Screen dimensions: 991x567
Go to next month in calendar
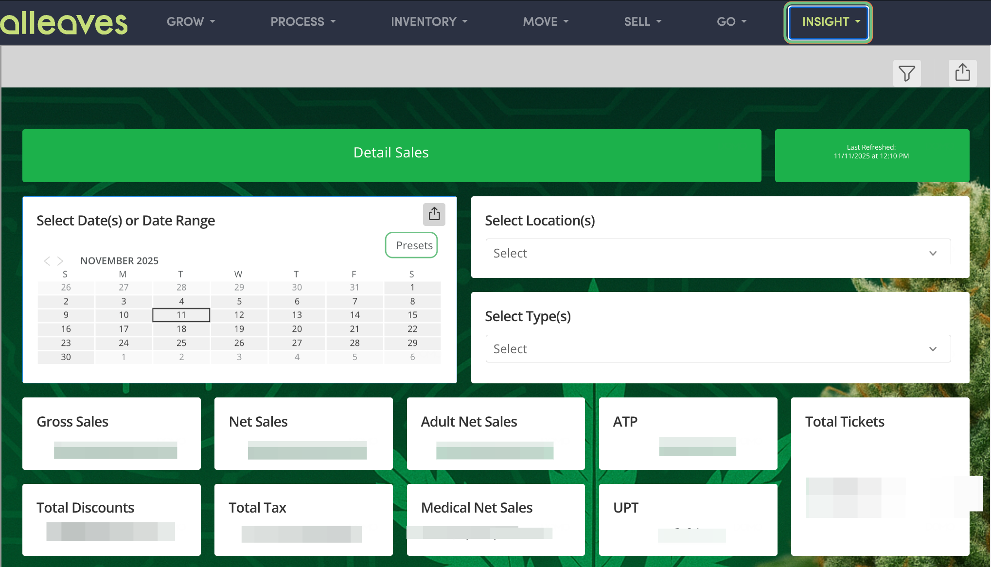point(60,261)
